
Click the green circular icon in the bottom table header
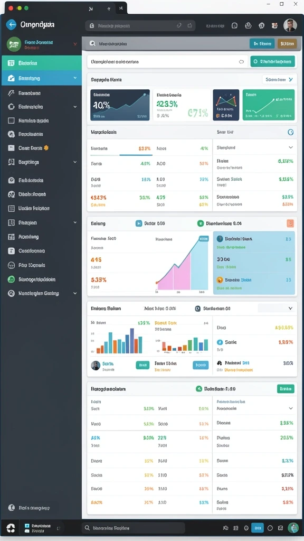[199, 389]
